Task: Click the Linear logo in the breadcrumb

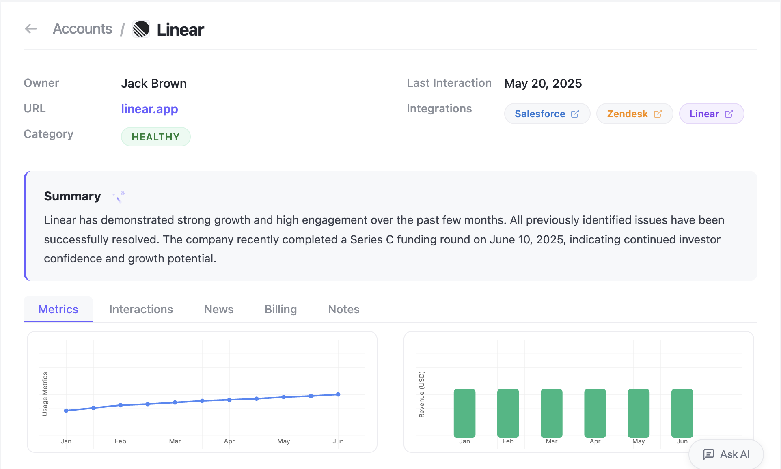Action: tap(141, 29)
